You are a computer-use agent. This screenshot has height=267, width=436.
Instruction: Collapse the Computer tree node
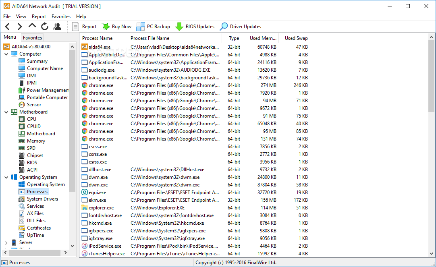click(6, 54)
